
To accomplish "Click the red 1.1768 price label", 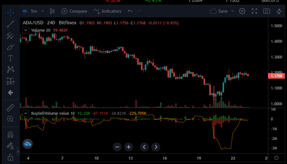I will [276, 76].
